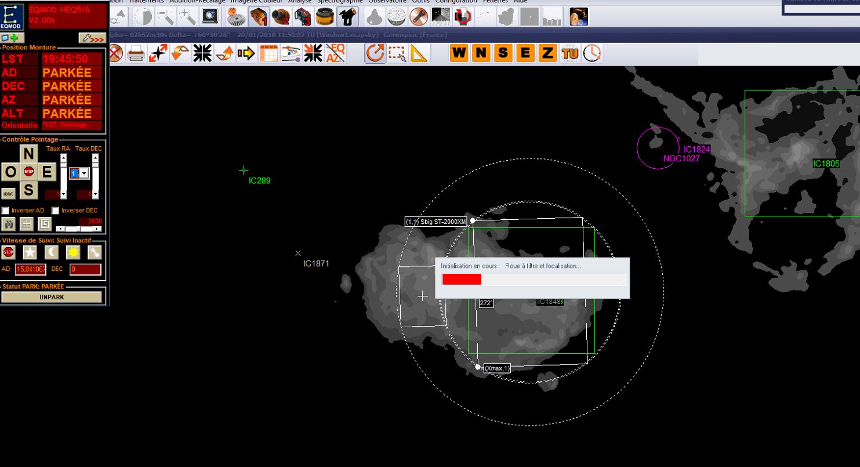Select the dashed rectangle selection tool
Viewport: 860px width, 467px height.
click(x=397, y=54)
